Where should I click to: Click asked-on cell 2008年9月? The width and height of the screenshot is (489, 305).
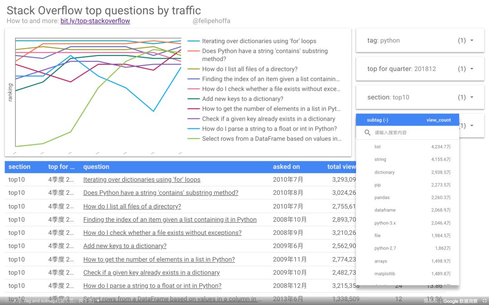[x=288, y=233]
